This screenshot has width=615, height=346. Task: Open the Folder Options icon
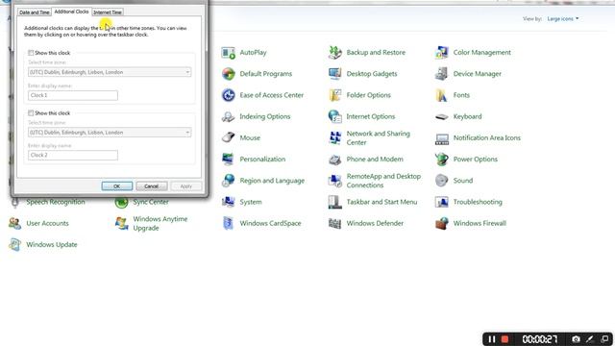click(x=335, y=95)
